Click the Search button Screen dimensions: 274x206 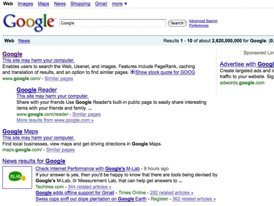pos(177,23)
